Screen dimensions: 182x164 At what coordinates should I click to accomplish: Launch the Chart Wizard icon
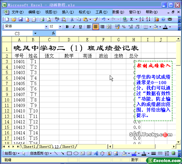157,19
